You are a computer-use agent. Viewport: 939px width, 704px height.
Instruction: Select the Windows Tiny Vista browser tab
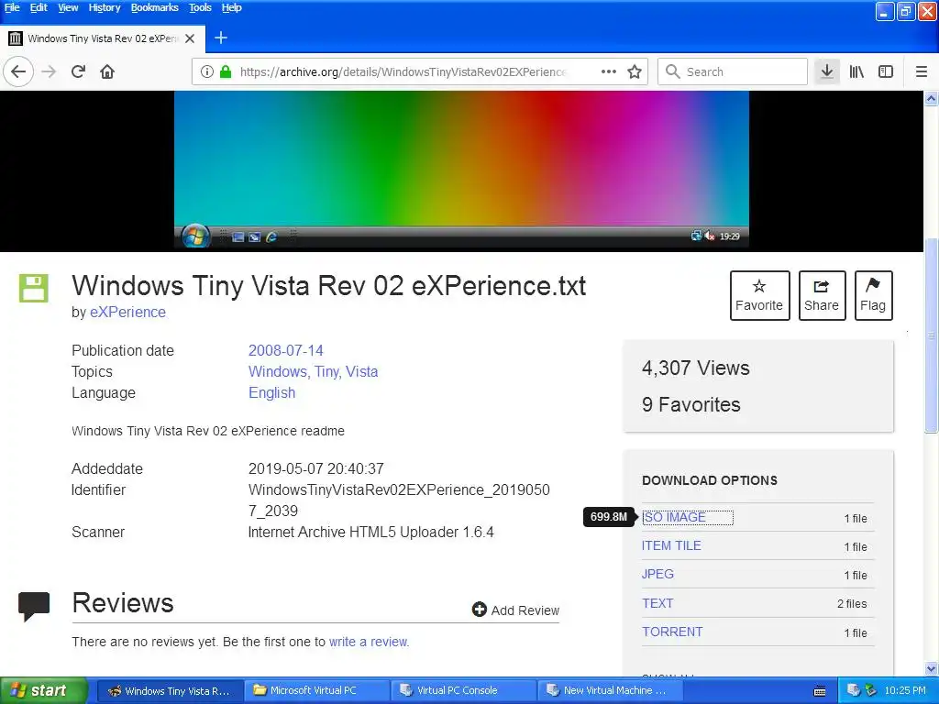102,38
